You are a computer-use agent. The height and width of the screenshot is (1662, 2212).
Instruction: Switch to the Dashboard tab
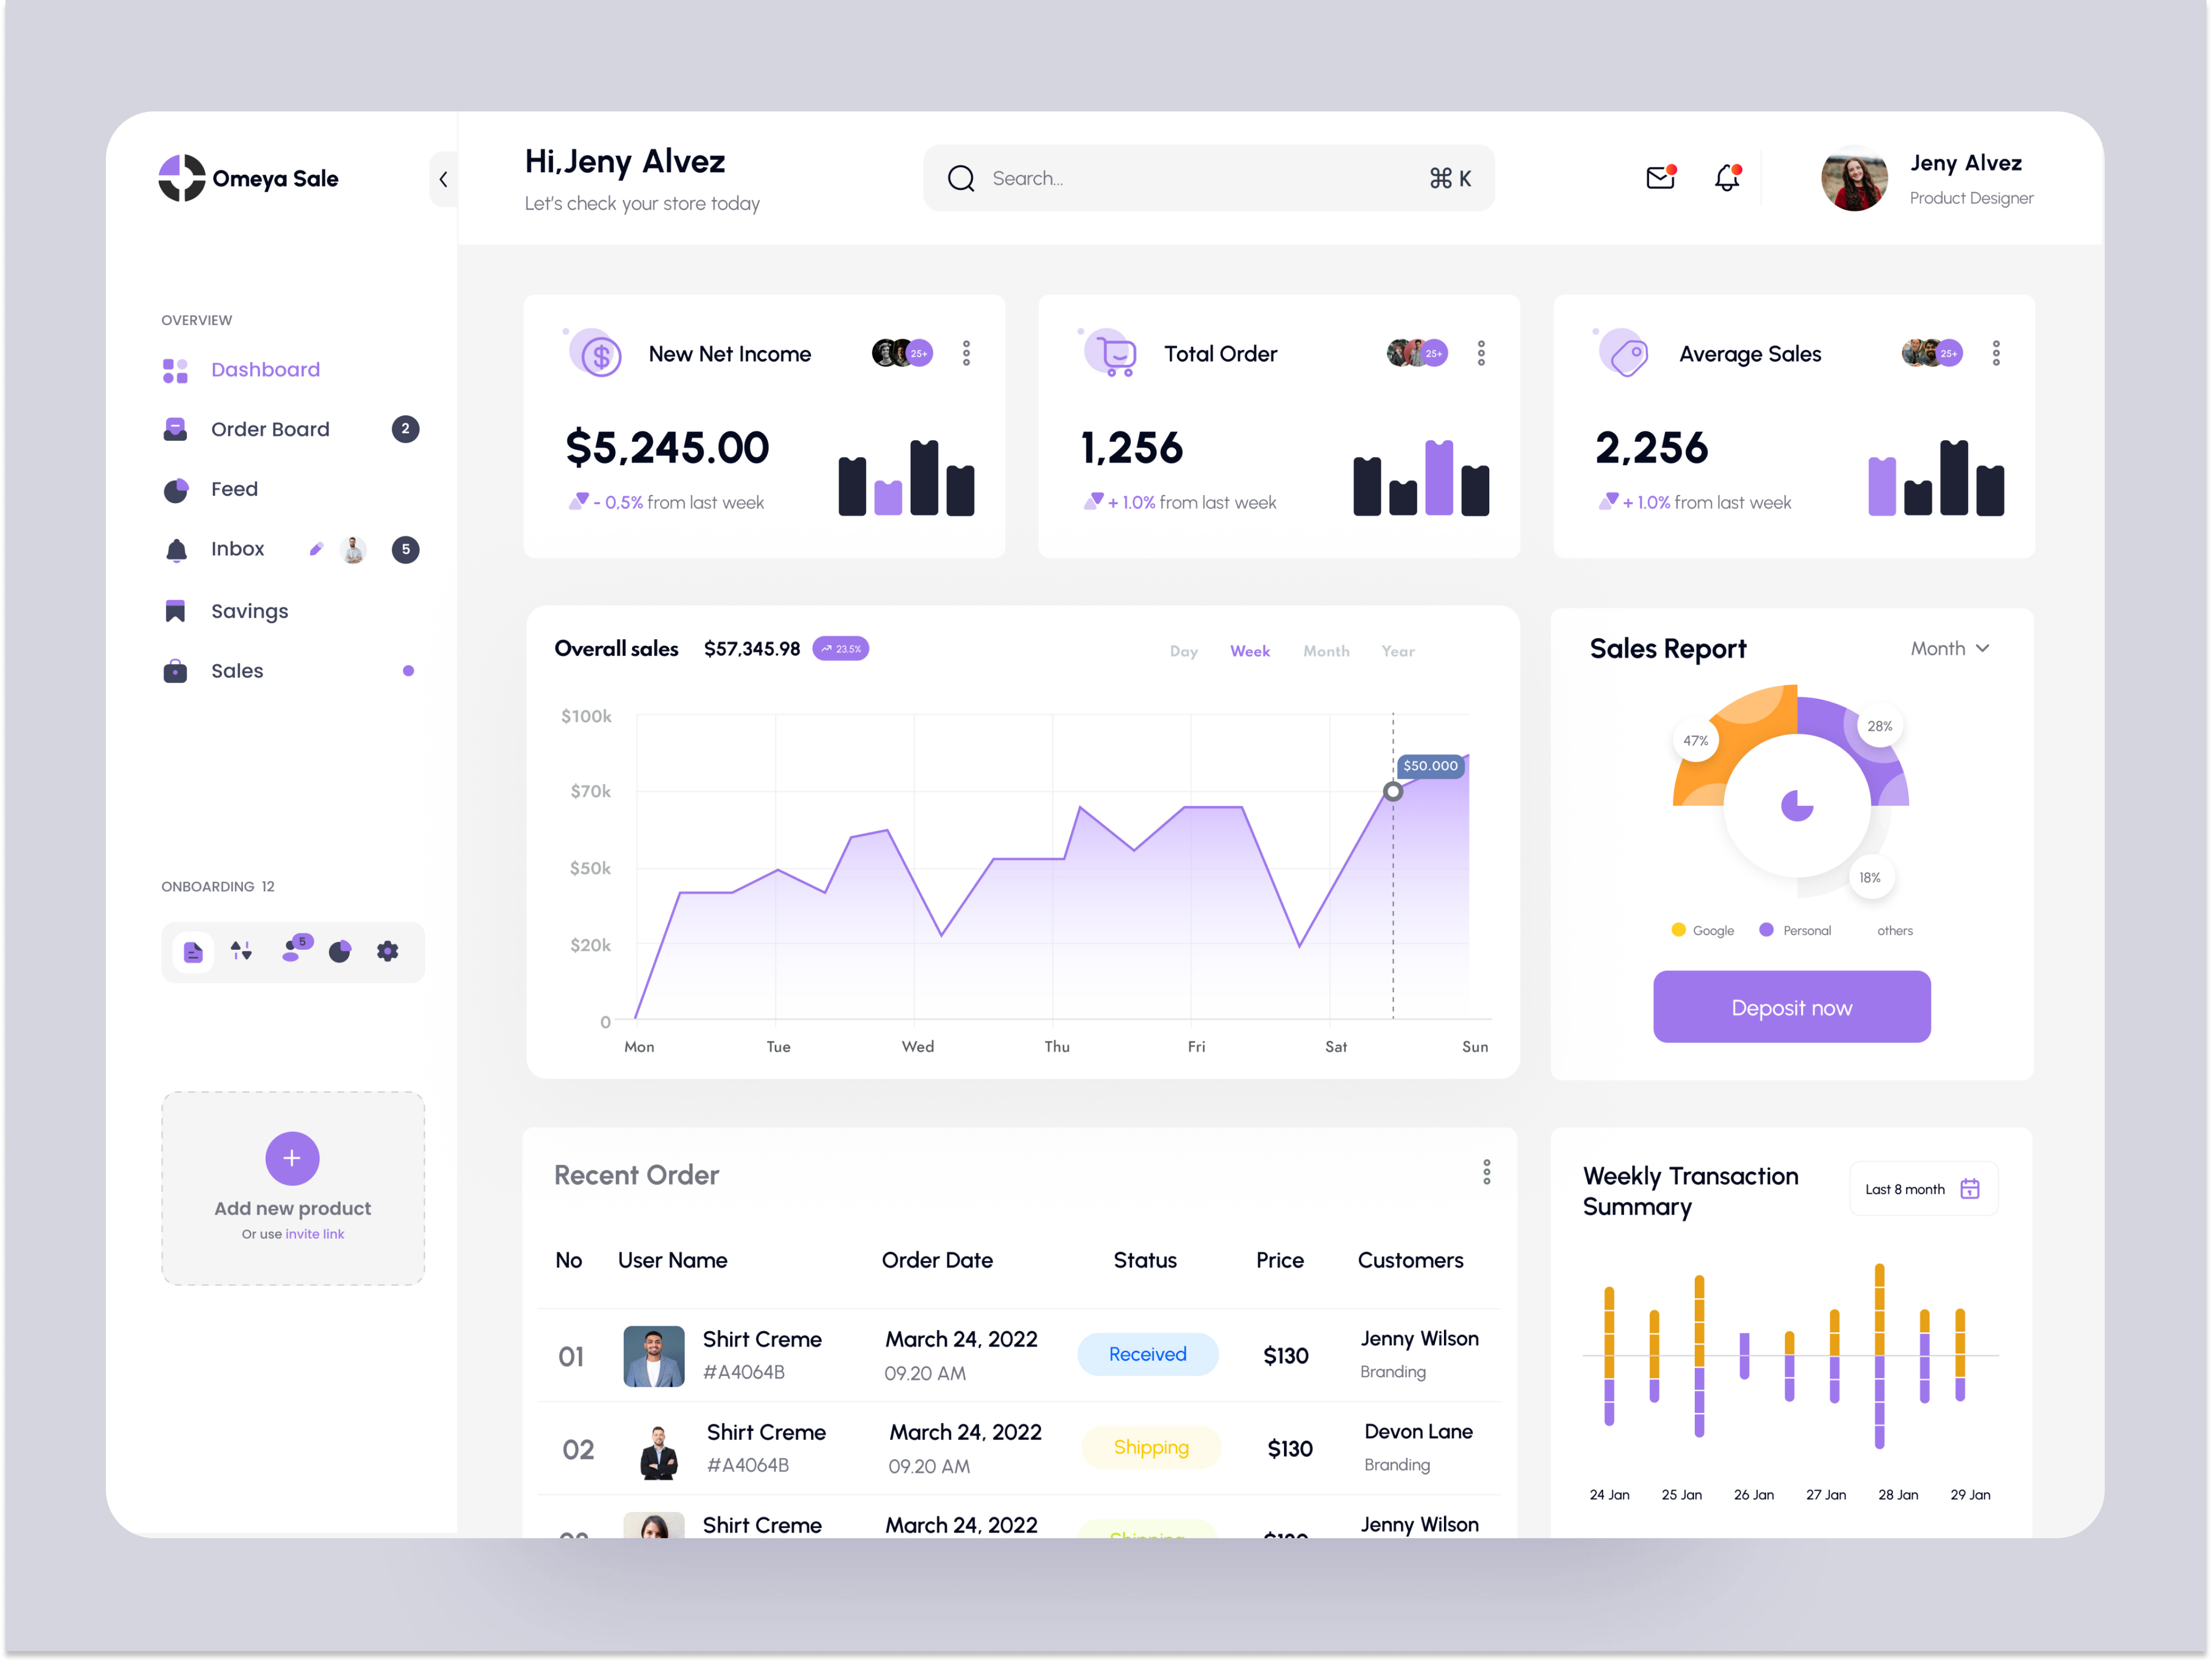(x=265, y=369)
